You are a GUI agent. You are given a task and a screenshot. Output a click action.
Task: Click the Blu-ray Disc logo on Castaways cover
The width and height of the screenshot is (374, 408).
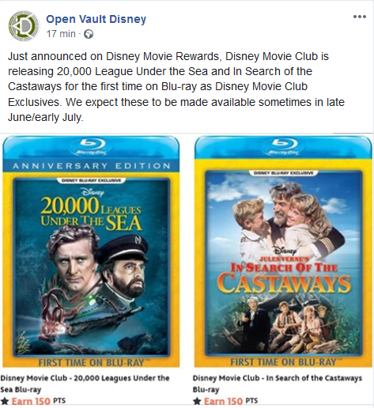pyautogui.click(x=284, y=146)
